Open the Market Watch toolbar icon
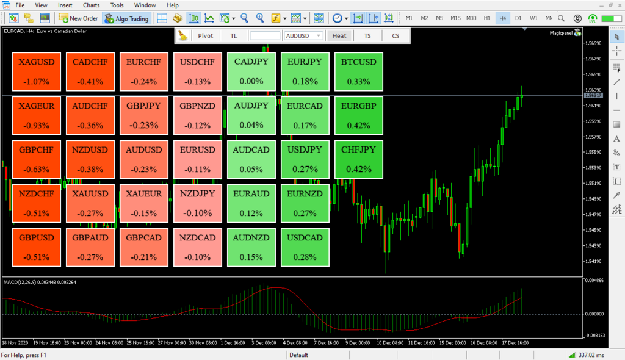625x360 pixels. (13, 18)
